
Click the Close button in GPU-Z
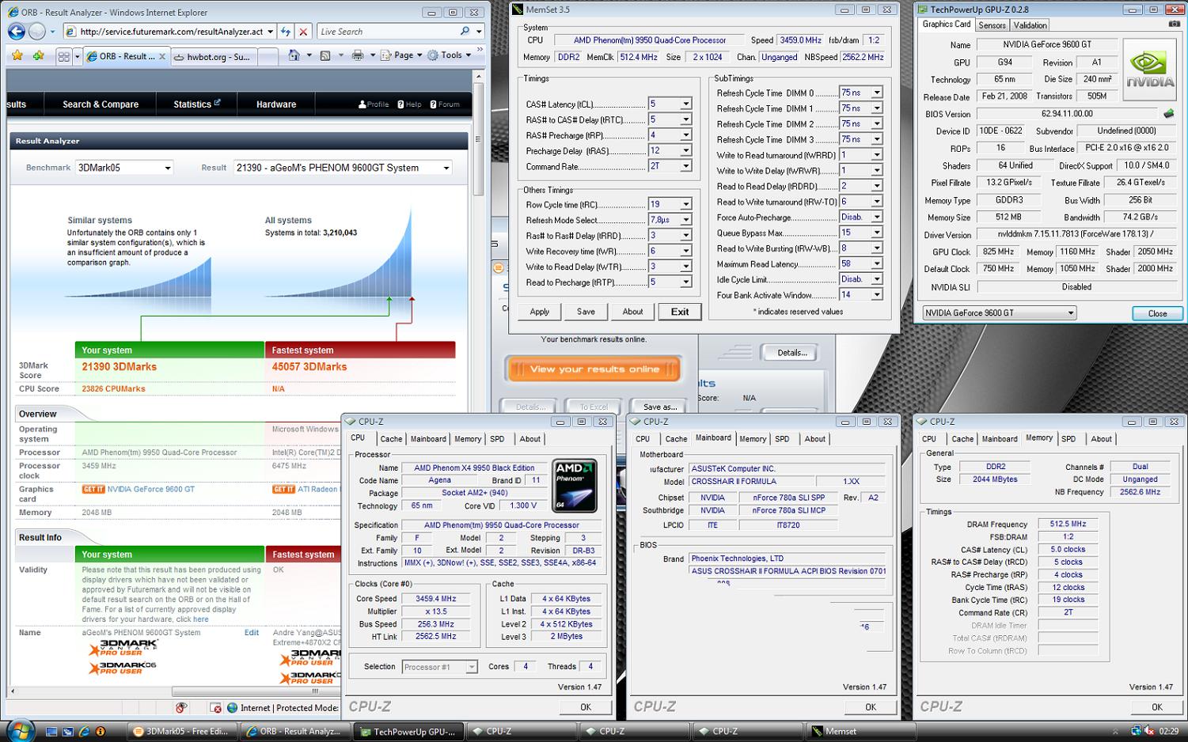tap(1157, 313)
